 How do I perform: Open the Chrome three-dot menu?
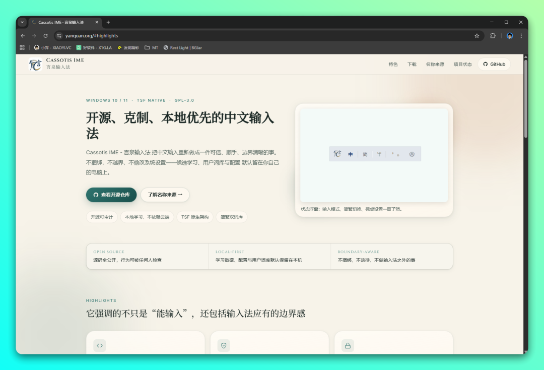(x=521, y=36)
